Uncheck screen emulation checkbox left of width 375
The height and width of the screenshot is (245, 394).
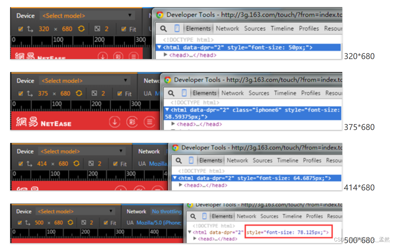click(20, 94)
